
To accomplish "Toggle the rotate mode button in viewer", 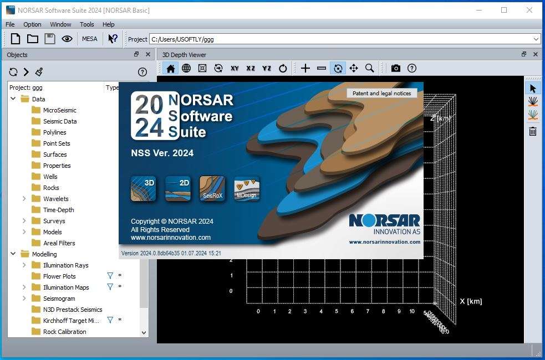I will pyautogui.click(x=338, y=68).
